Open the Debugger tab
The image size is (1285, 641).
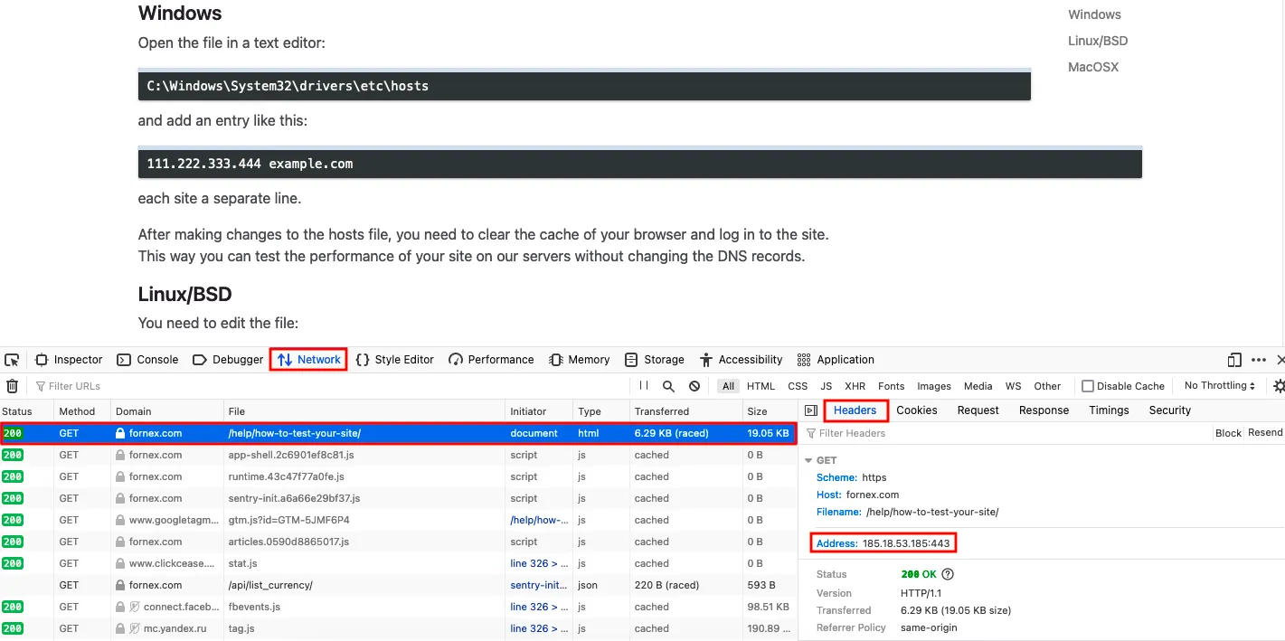click(x=228, y=360)
